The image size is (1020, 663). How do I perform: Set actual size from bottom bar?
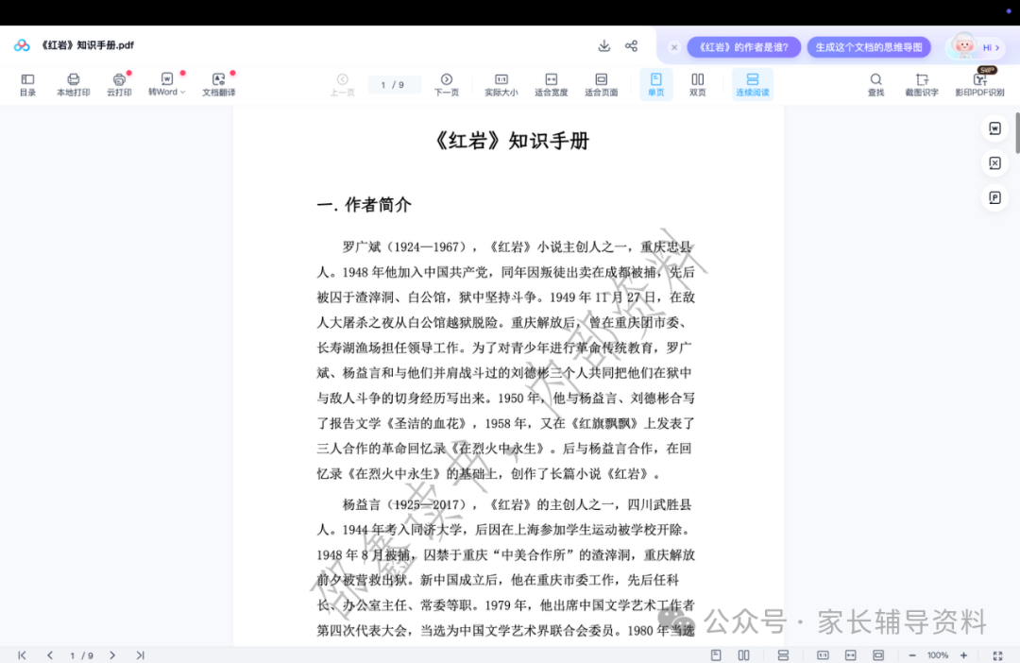(x=823, y=655)
